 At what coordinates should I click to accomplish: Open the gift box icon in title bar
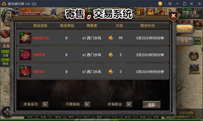tap(160, 4)
